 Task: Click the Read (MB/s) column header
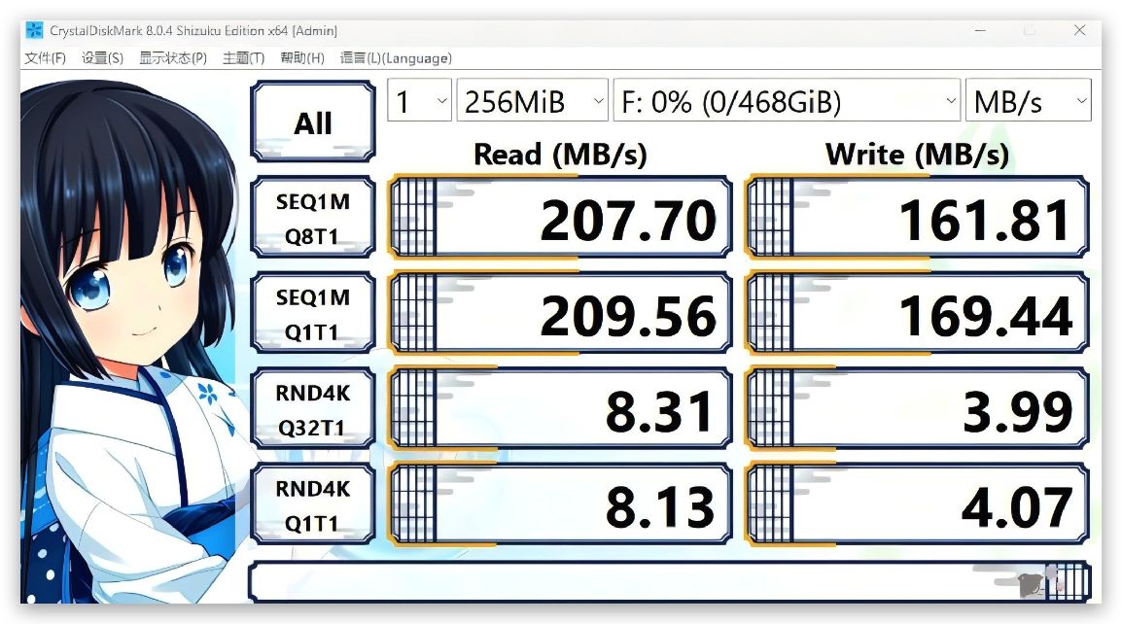click(x=560, y=154)
